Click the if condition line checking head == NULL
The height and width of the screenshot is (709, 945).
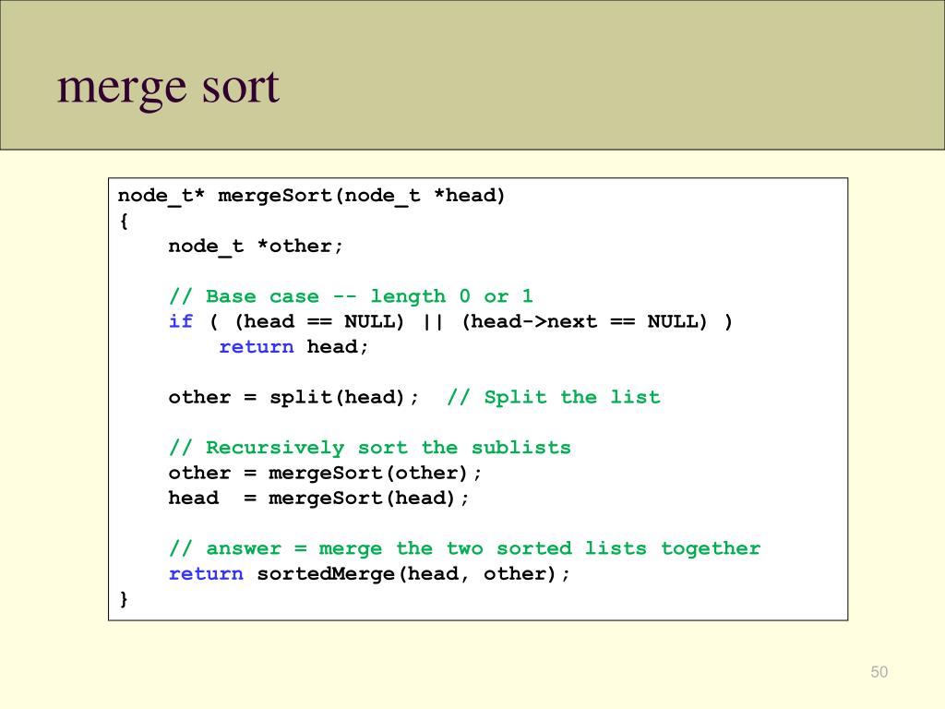pos(450,322)
